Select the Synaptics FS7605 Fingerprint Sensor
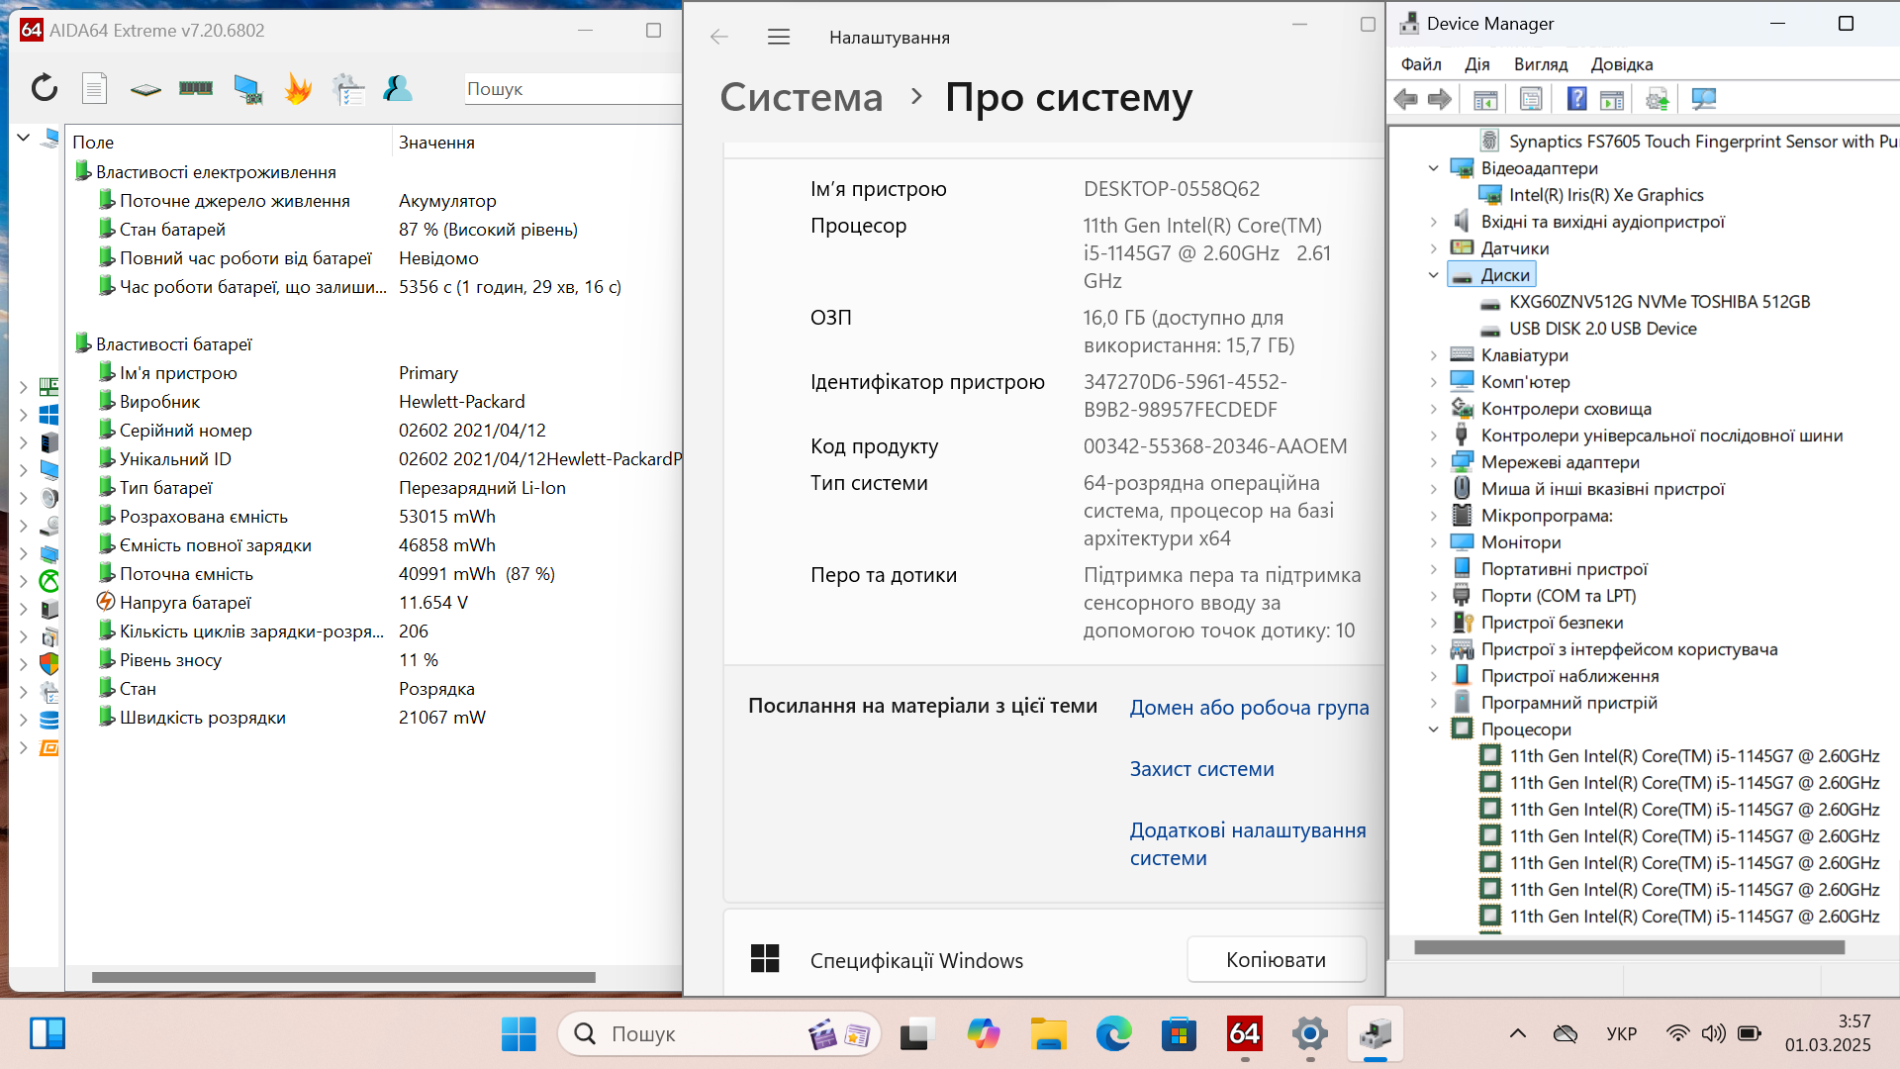Image resolution: width=1900 pixels, height=1069 pixels. pos(1688,142)
